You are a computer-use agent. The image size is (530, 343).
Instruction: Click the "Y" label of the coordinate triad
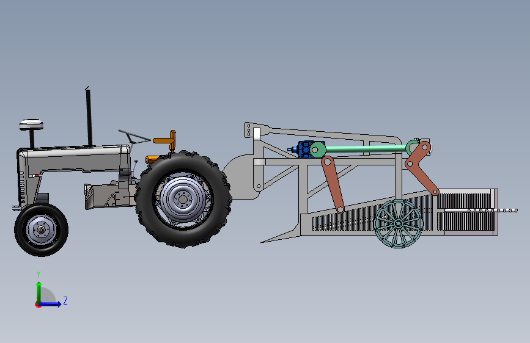click(x=39, y=275)
